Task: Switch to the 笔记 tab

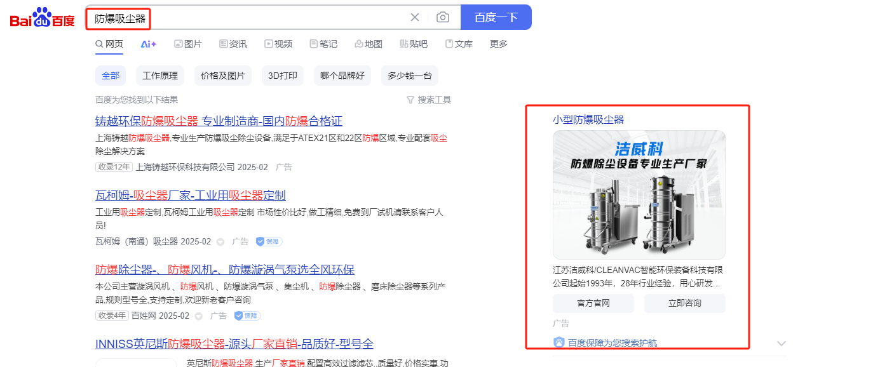Action: tap(323, 44)
